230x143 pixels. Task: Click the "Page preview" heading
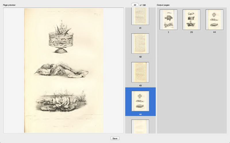point(9,5)
